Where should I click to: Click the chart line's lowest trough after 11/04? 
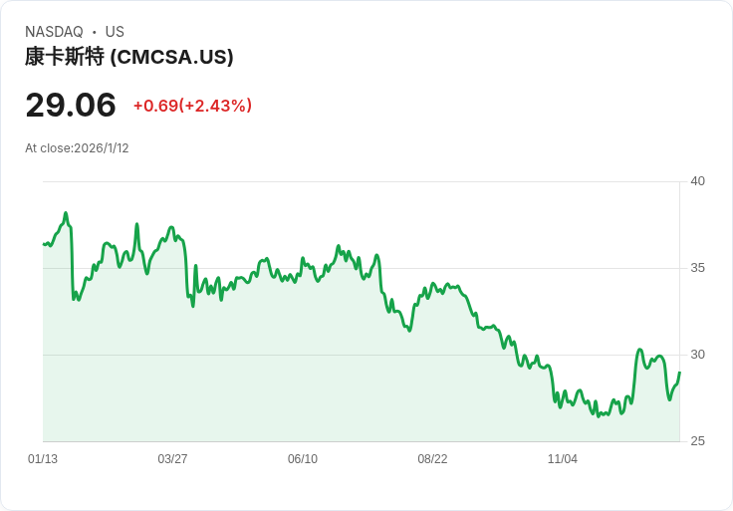[x=599, y=415]
